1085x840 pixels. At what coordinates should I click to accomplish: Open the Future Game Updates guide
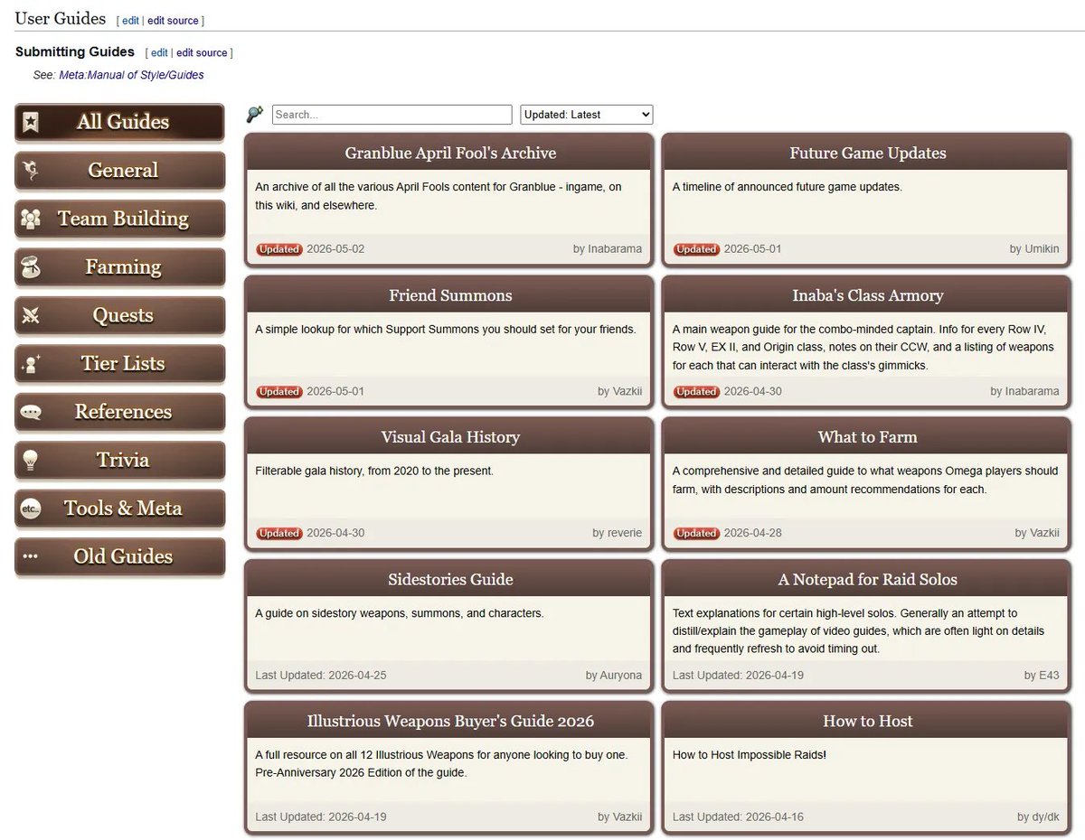[868, 153]
